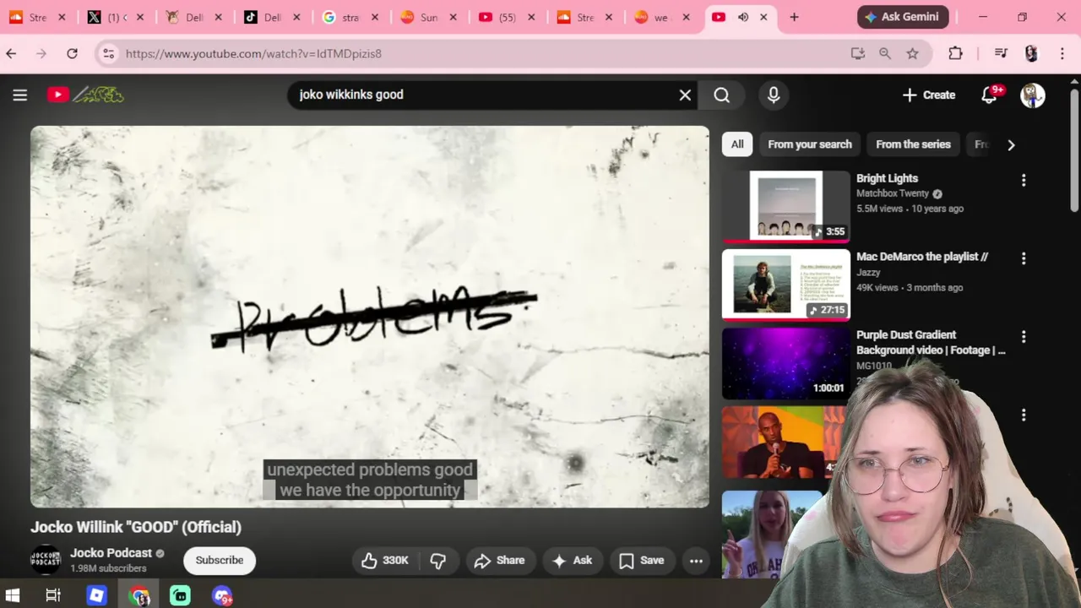Select the 'From the series' chip
1081x608 pixels.
(x=913, y=144)
